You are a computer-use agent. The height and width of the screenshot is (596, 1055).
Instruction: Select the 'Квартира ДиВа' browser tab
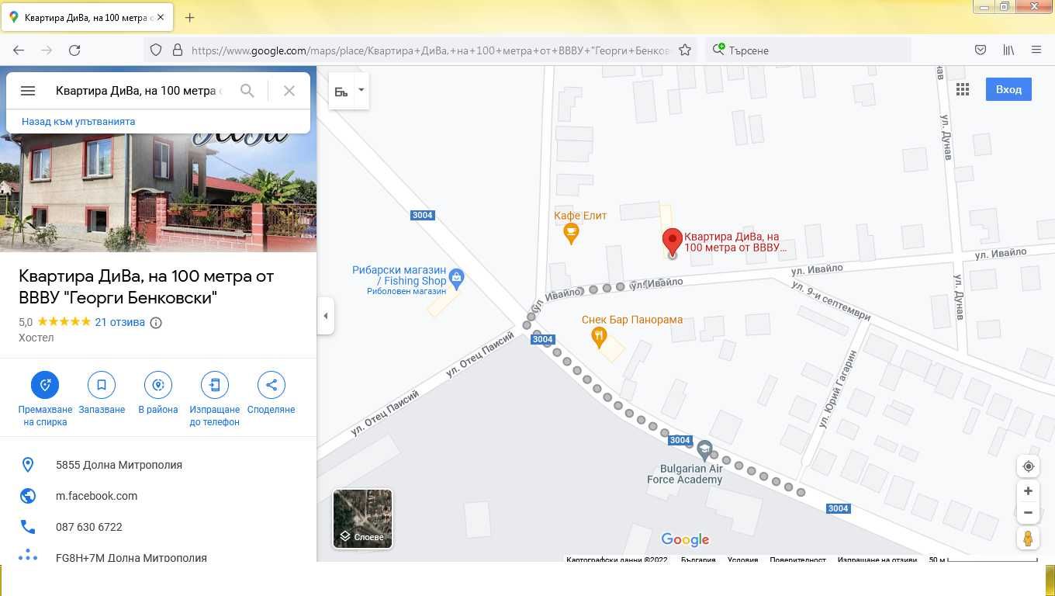[88, 17]
